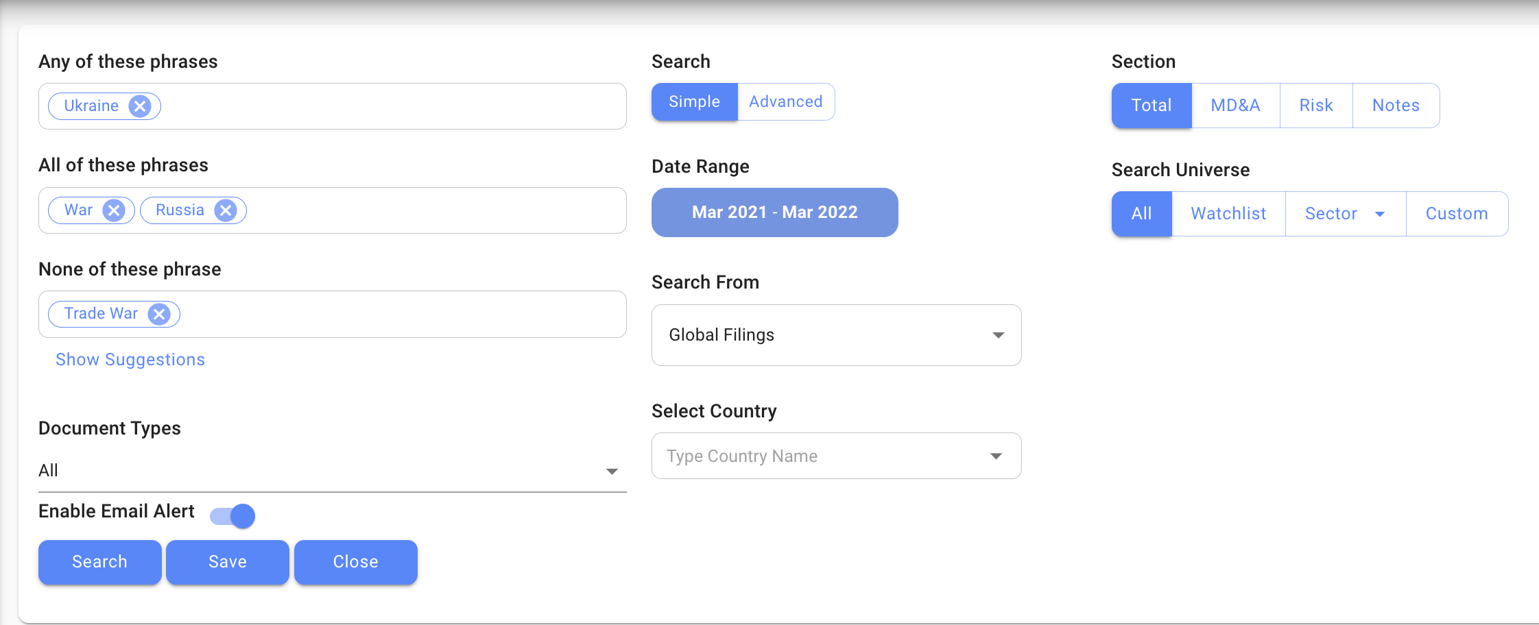Choose Custom in Search Universe
The image size is (1539, 625).
point(1457,214)
